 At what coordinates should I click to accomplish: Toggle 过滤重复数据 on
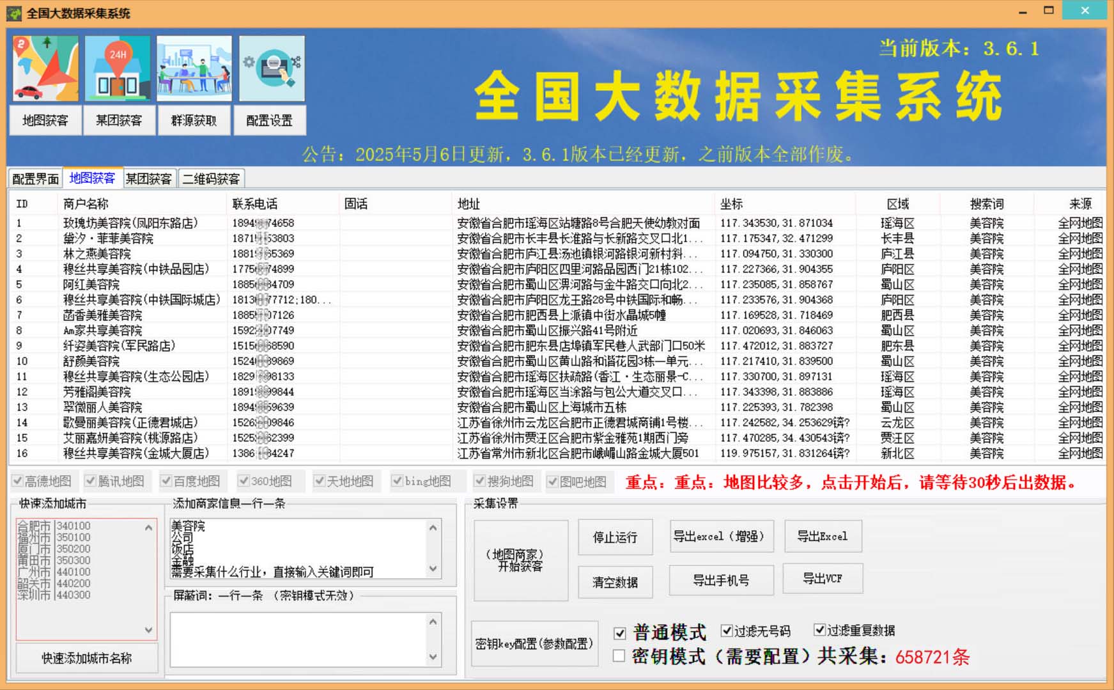[x=819, y=631]
